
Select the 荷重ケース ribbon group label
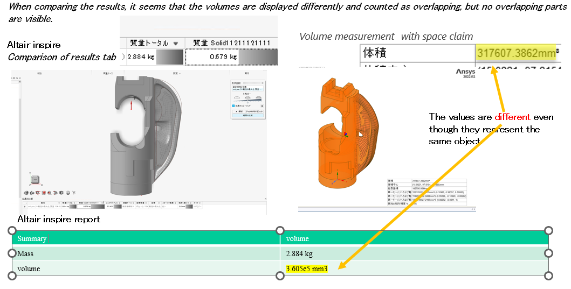(108, 73)
